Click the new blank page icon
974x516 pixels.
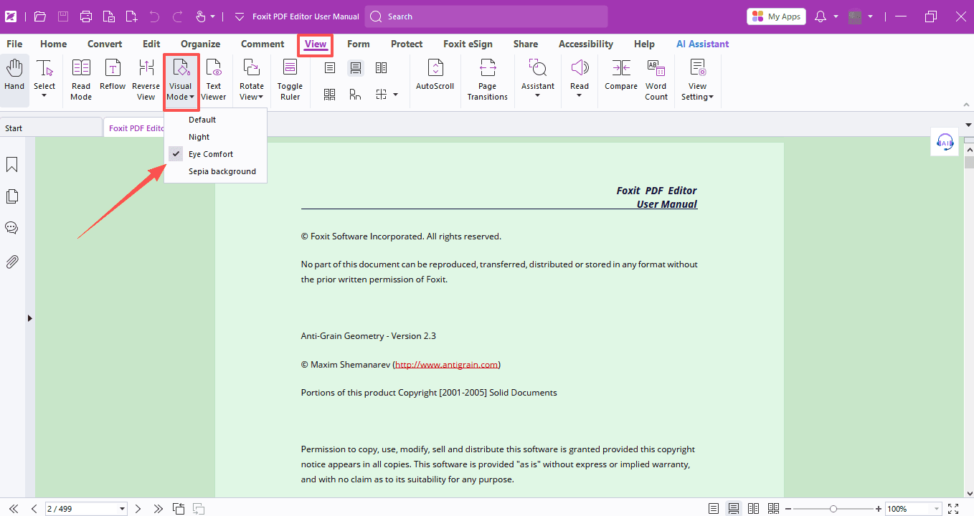click(131, 16)
